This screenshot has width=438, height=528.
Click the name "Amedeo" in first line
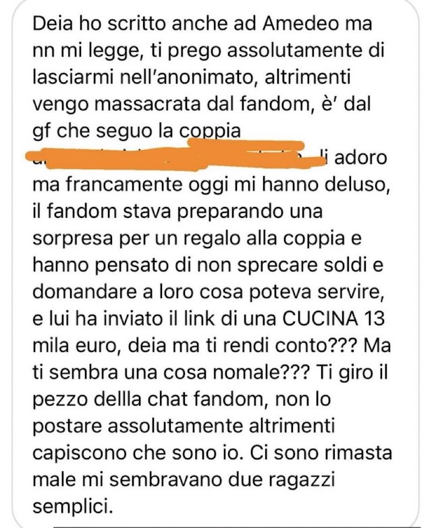pos(296,24)
